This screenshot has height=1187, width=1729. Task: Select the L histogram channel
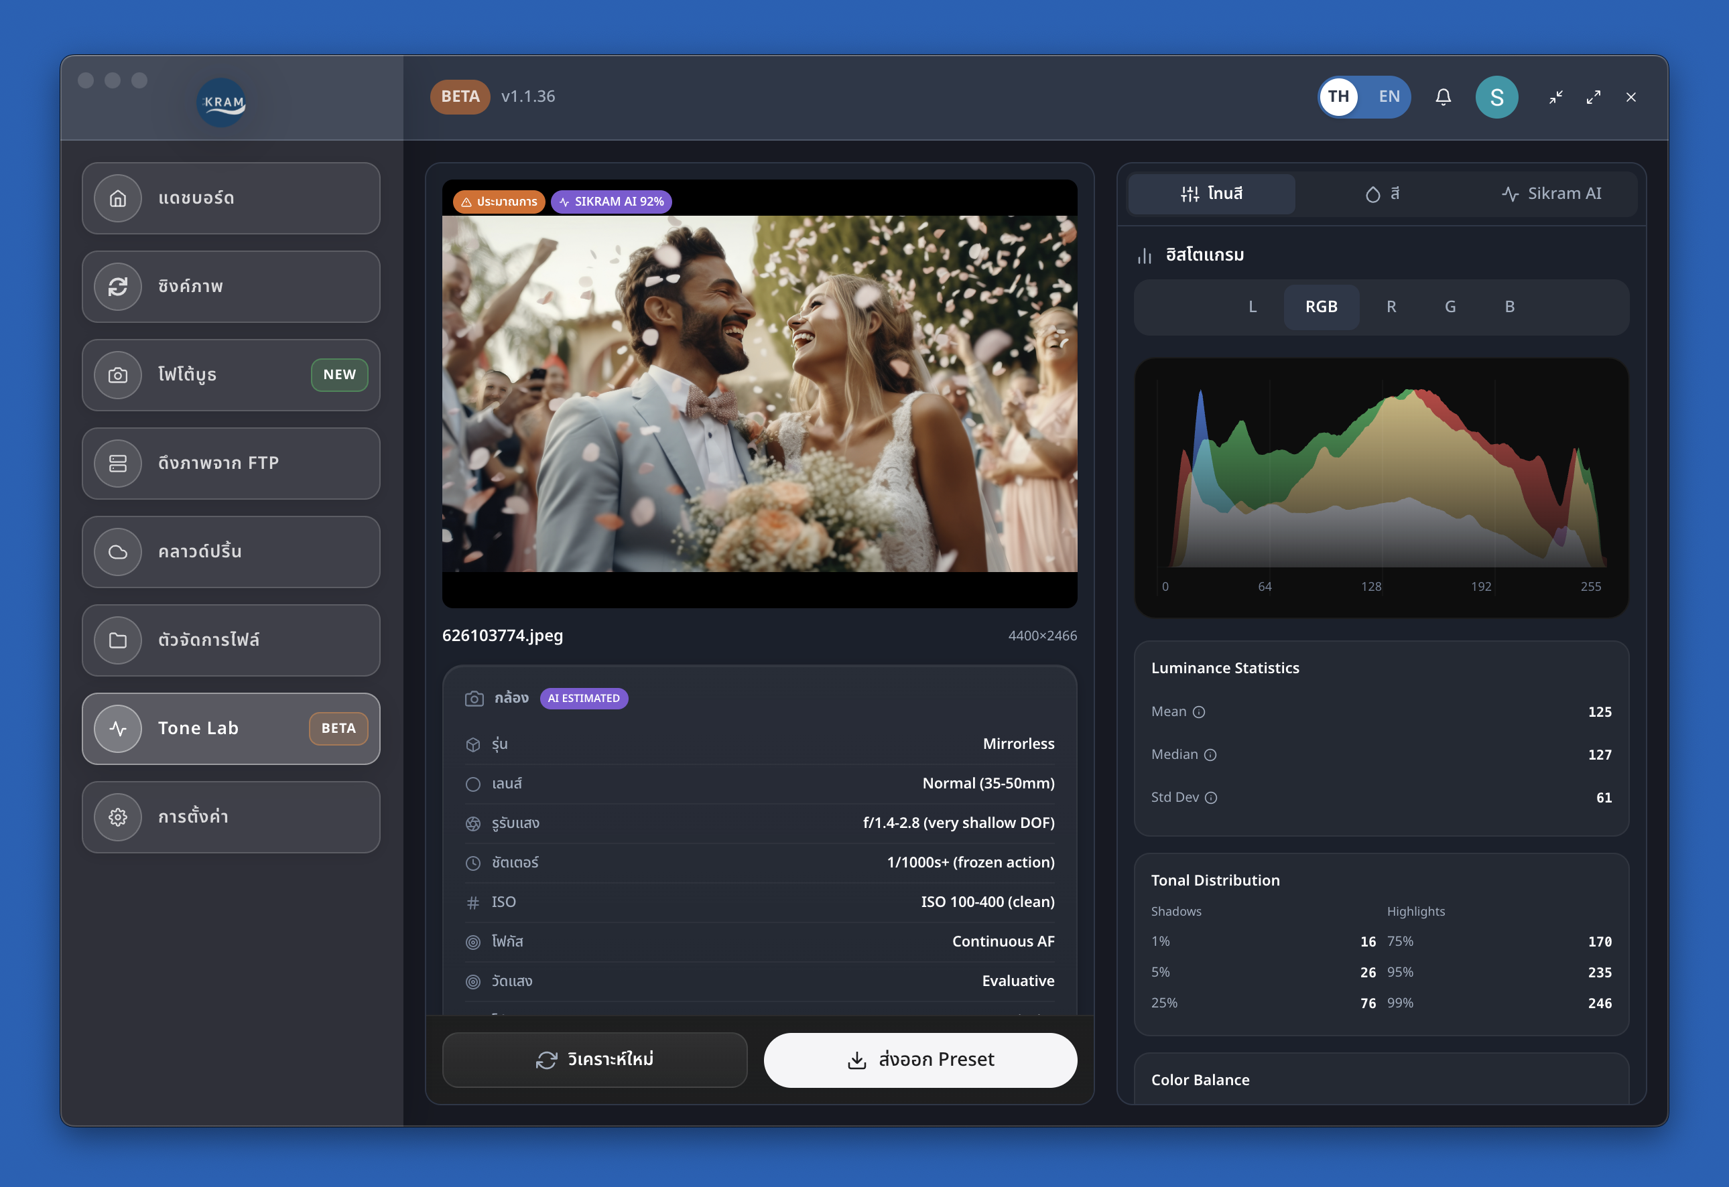tap(1253, 306)
